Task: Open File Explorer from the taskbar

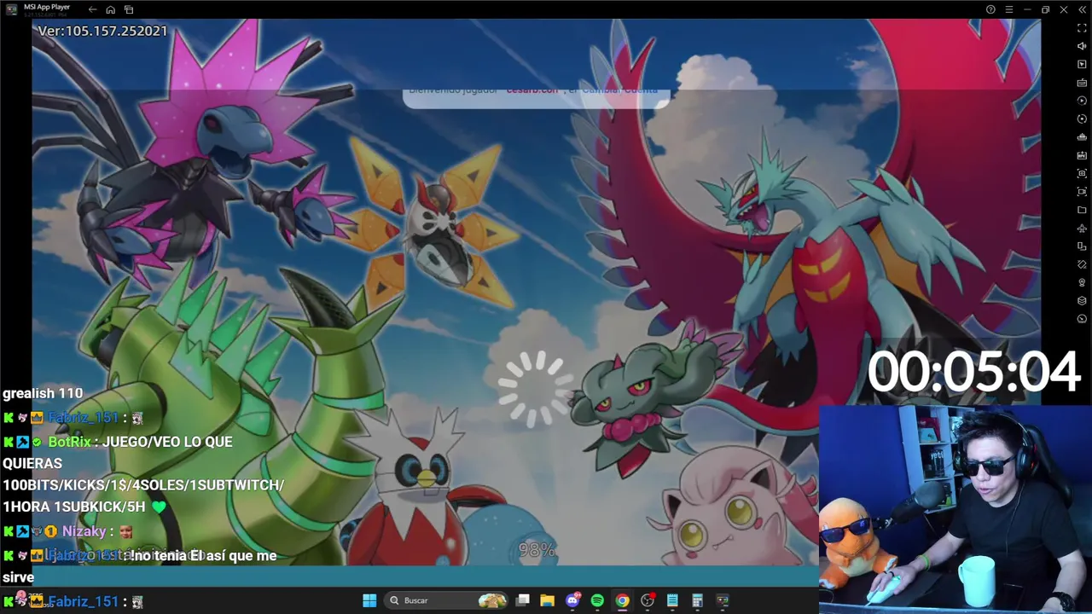Action: coord(548,600)
